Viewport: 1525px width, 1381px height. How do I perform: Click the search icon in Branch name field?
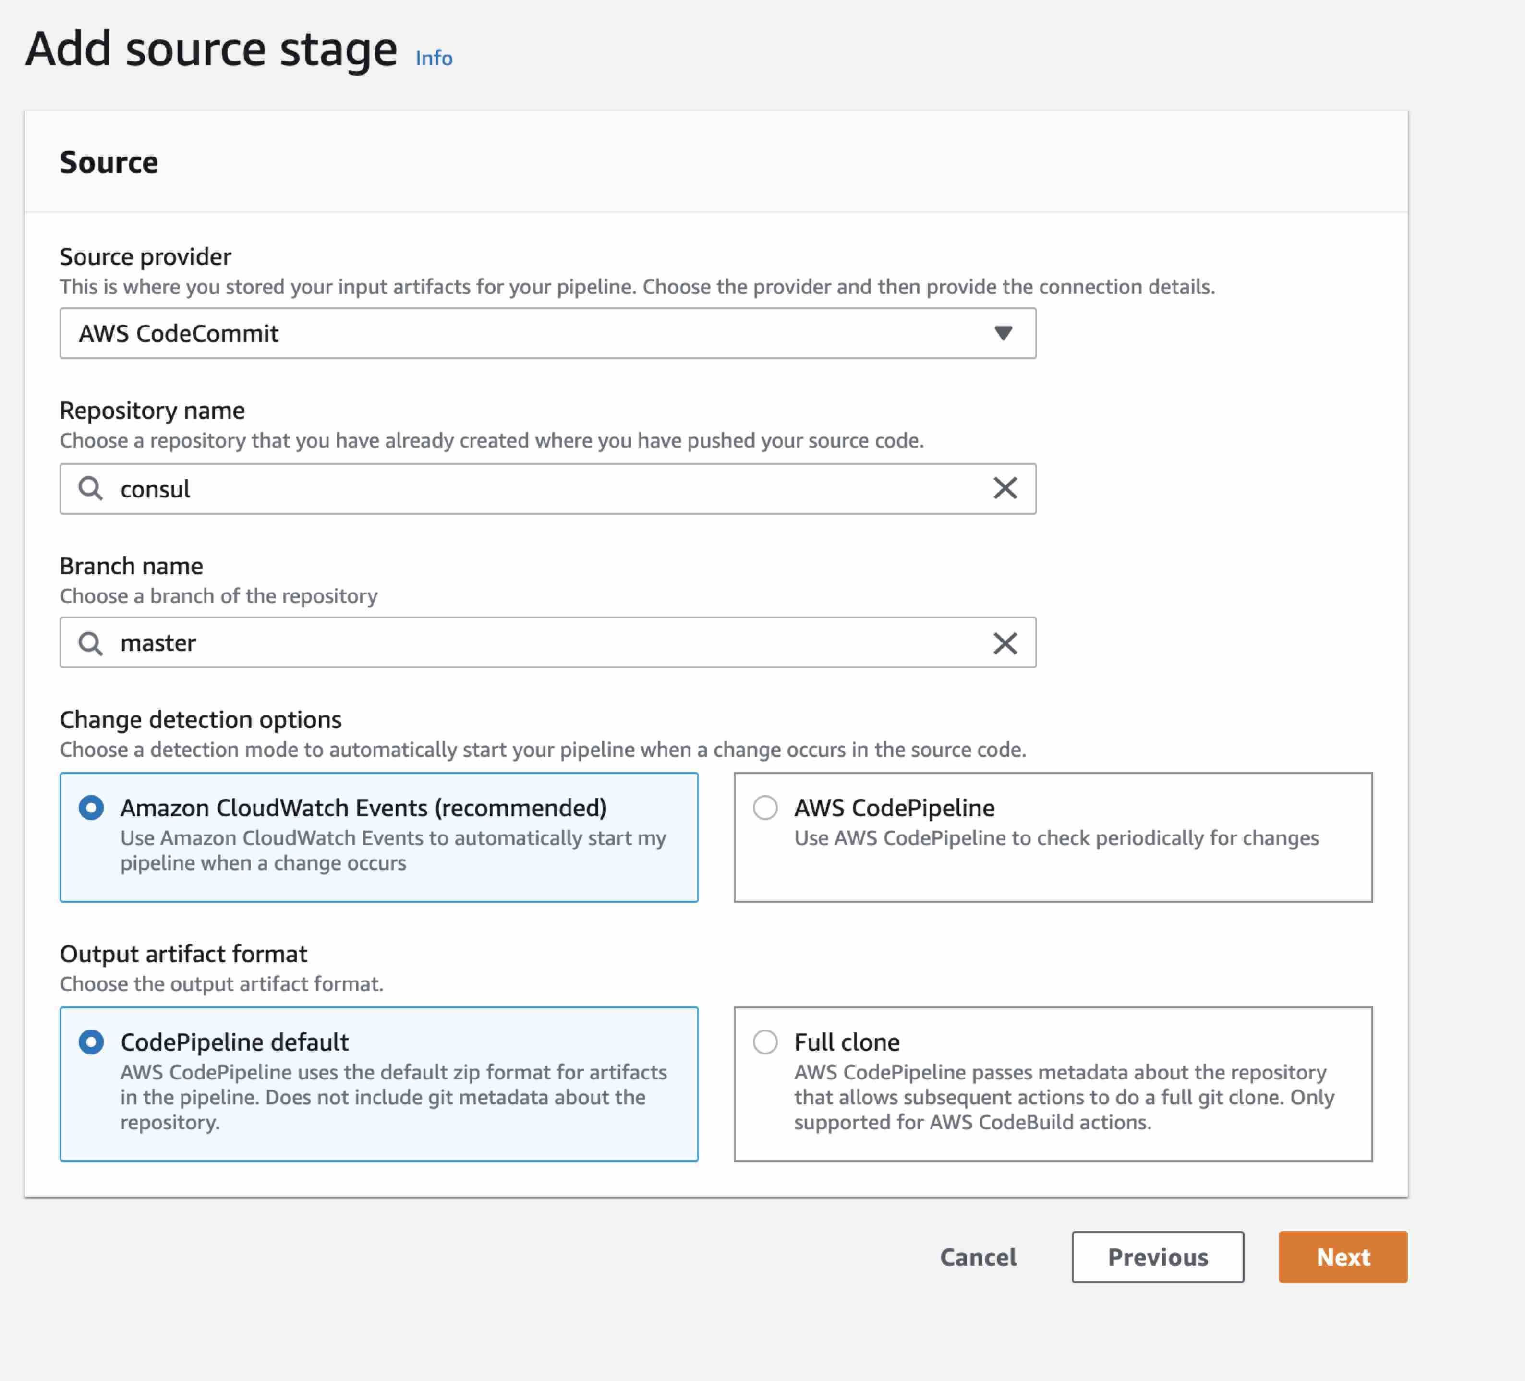pos(91,643)
